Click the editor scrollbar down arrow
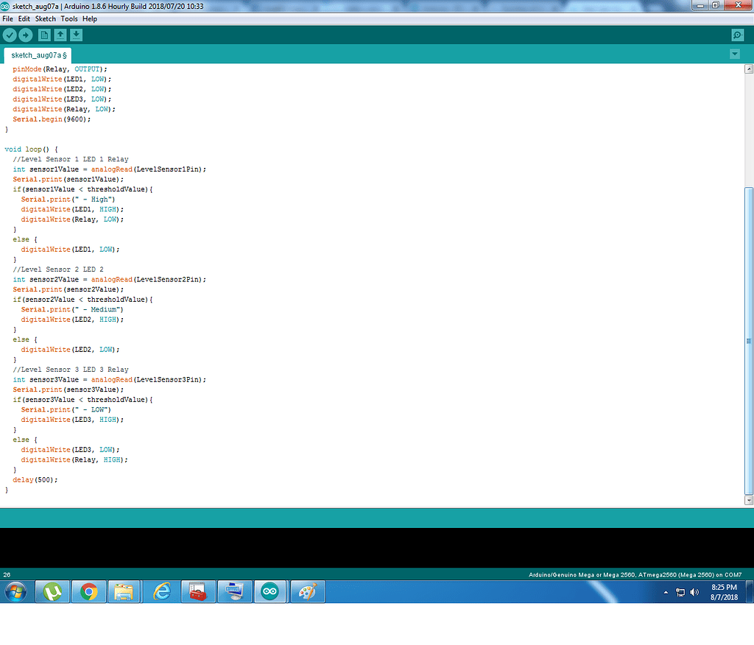This screenshot has width=754, height=645. pos(749,500)
